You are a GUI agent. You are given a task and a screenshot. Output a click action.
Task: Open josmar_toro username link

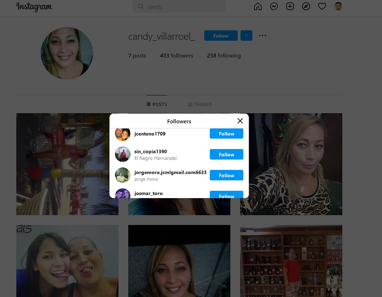(x=149, y=193)
